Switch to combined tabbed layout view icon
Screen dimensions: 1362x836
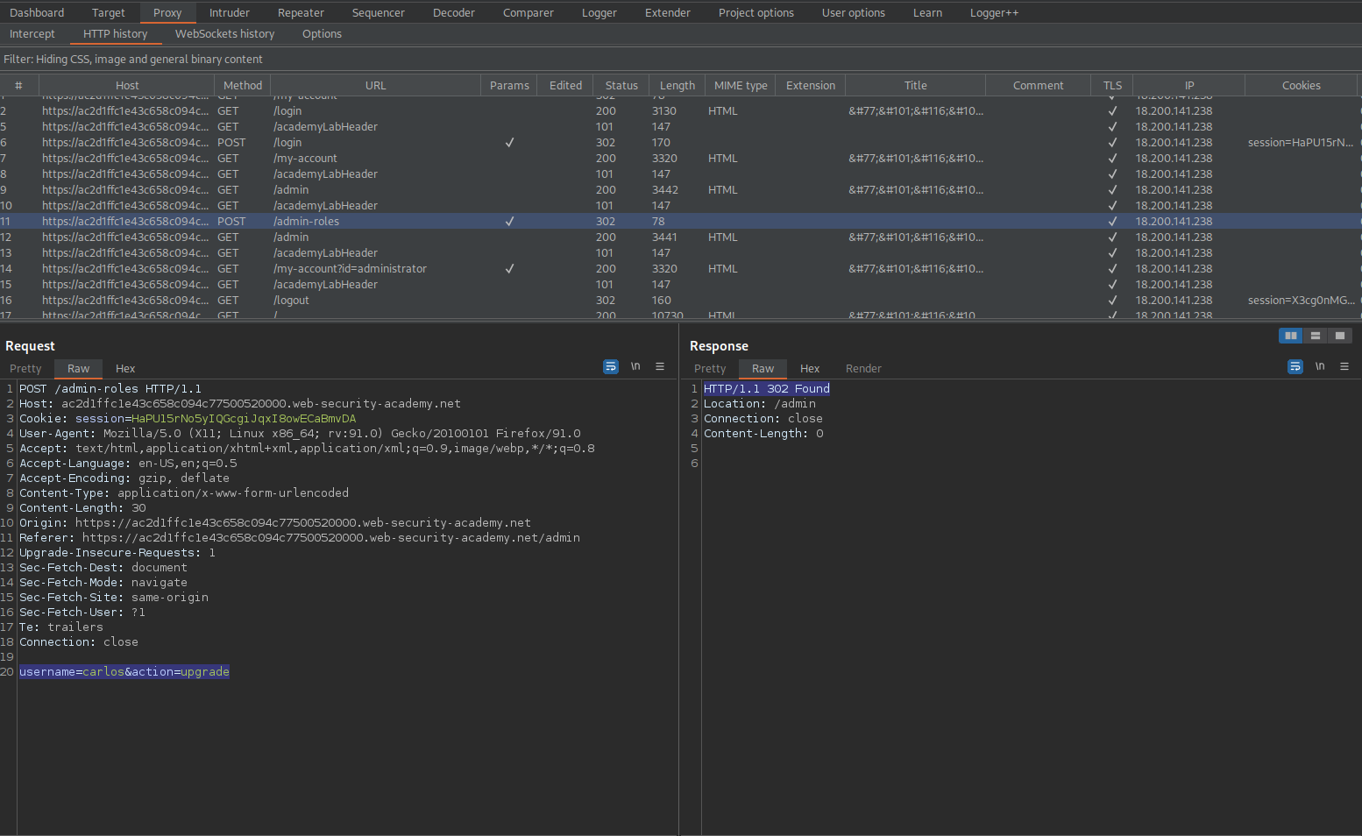click(1339, 336)
